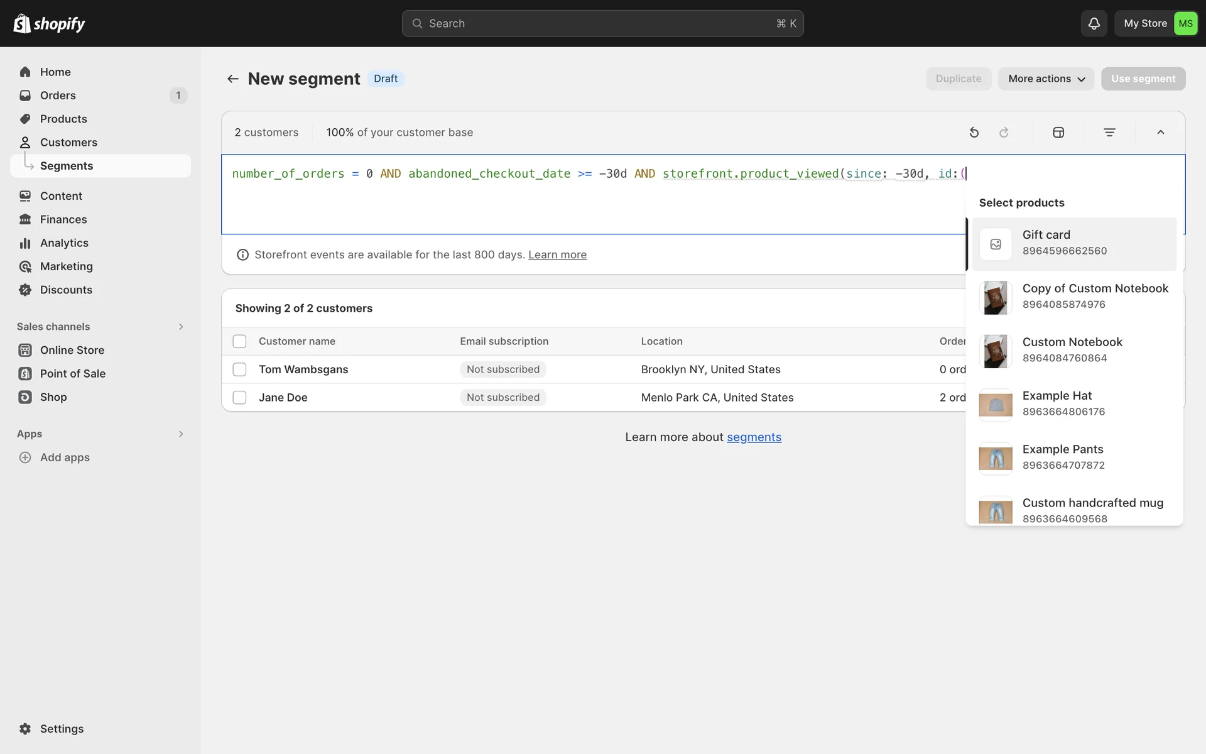
Task: Click the undo arrow icon in editor
Action: [x=974, y=133]
